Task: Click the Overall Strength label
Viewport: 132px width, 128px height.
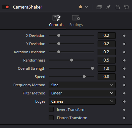Action: coord(31,68)
